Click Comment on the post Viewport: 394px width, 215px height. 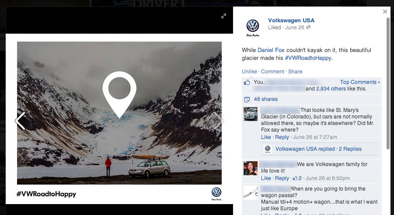tap(272, 72)
